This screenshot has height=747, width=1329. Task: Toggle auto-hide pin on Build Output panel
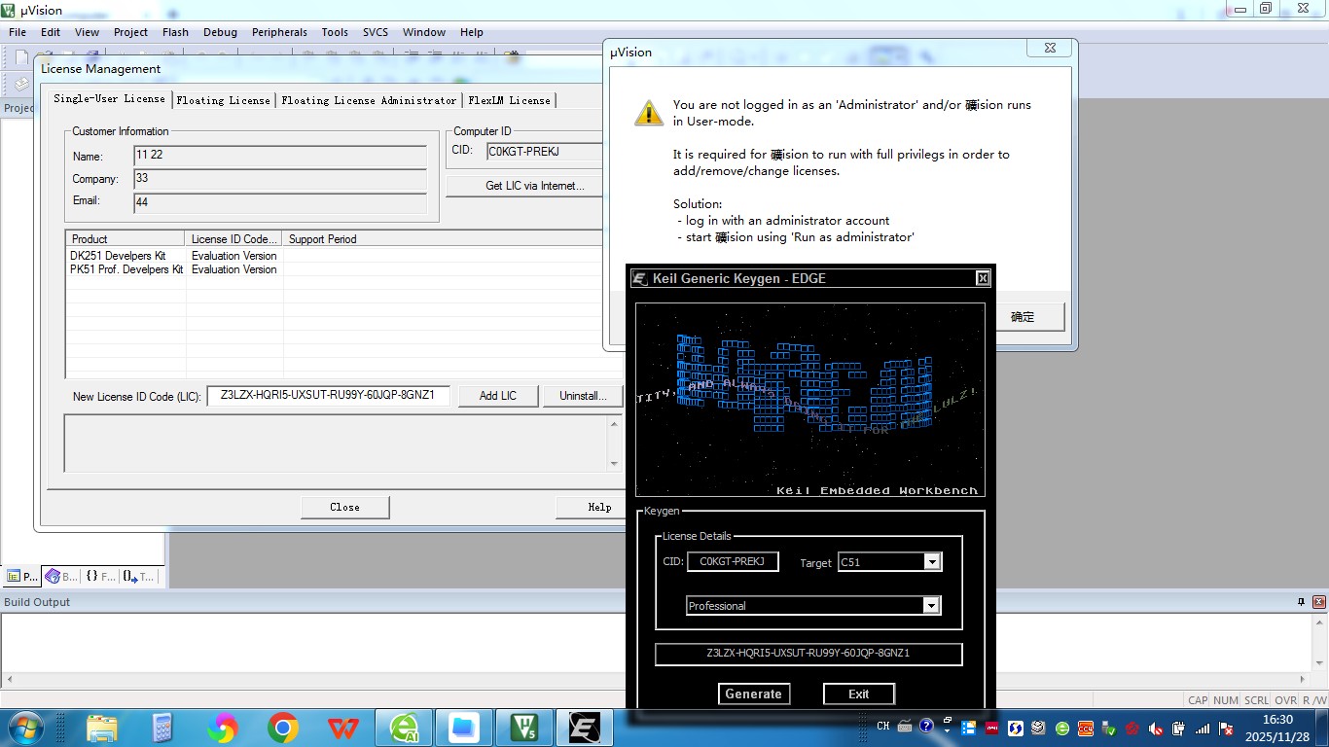(1301, 602)
